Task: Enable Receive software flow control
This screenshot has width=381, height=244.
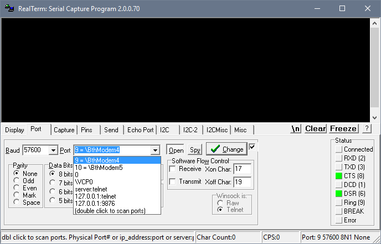Action: click(173, 169)
